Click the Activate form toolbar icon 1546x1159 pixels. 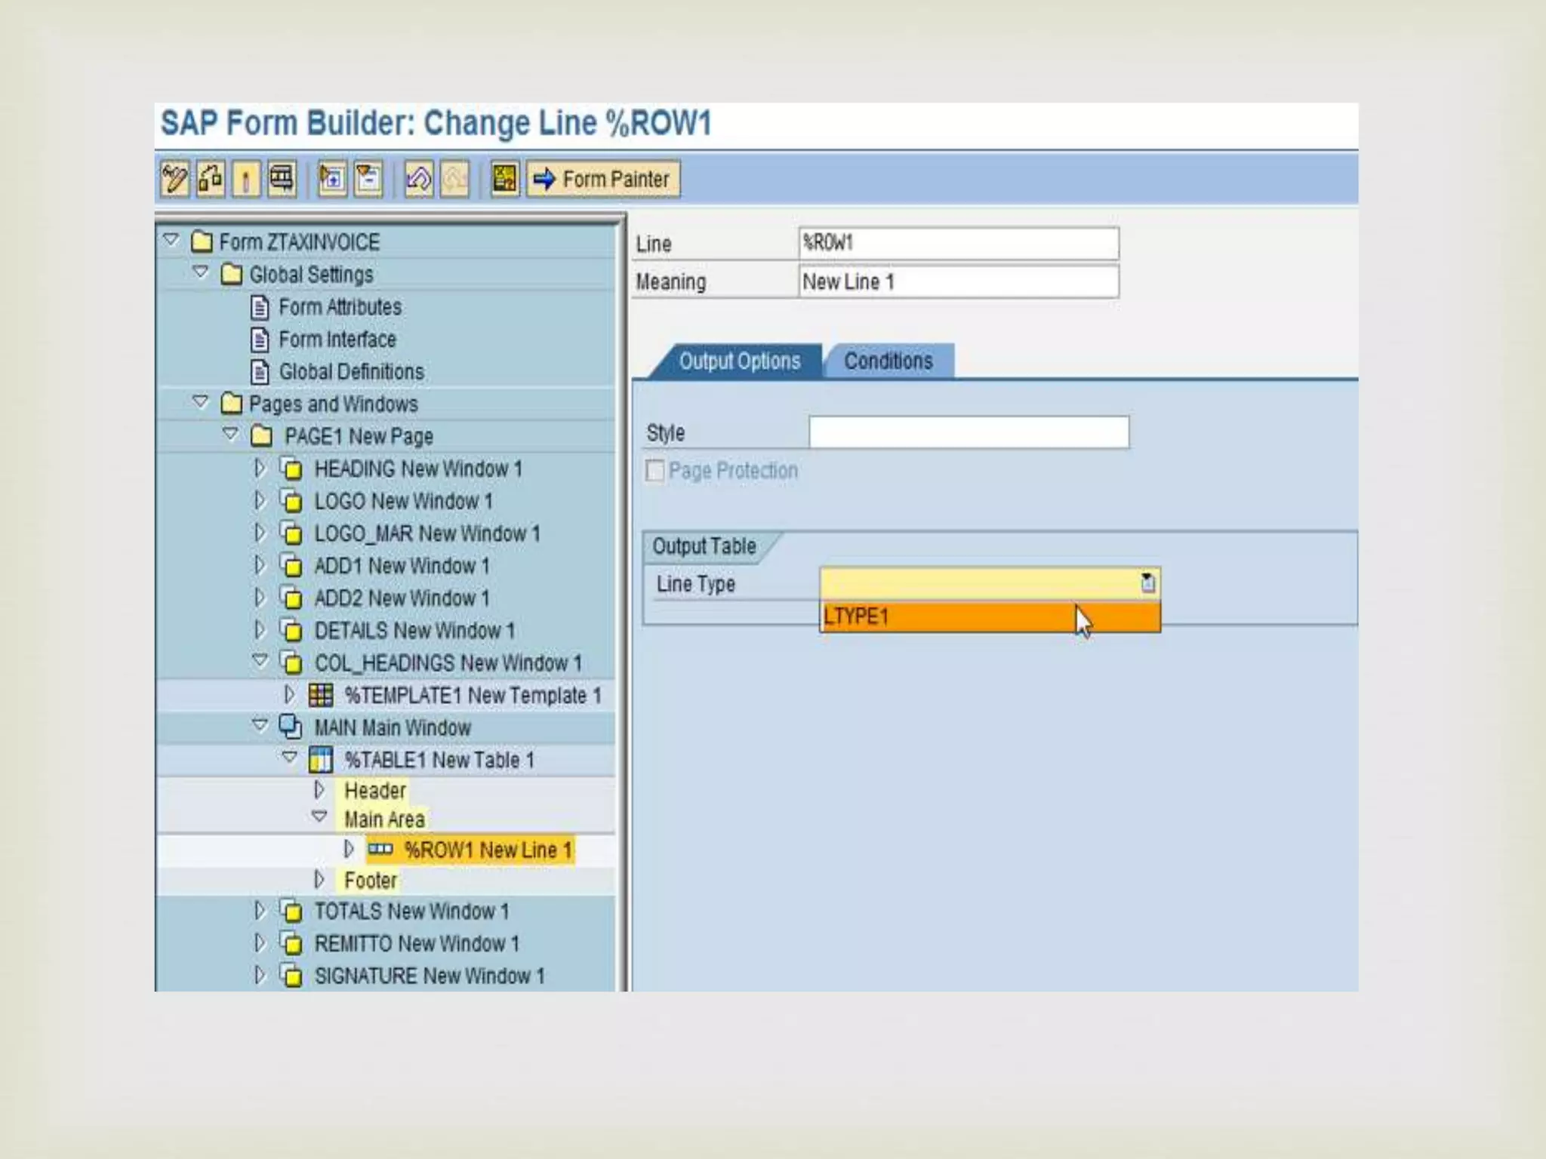click(246, 180)
